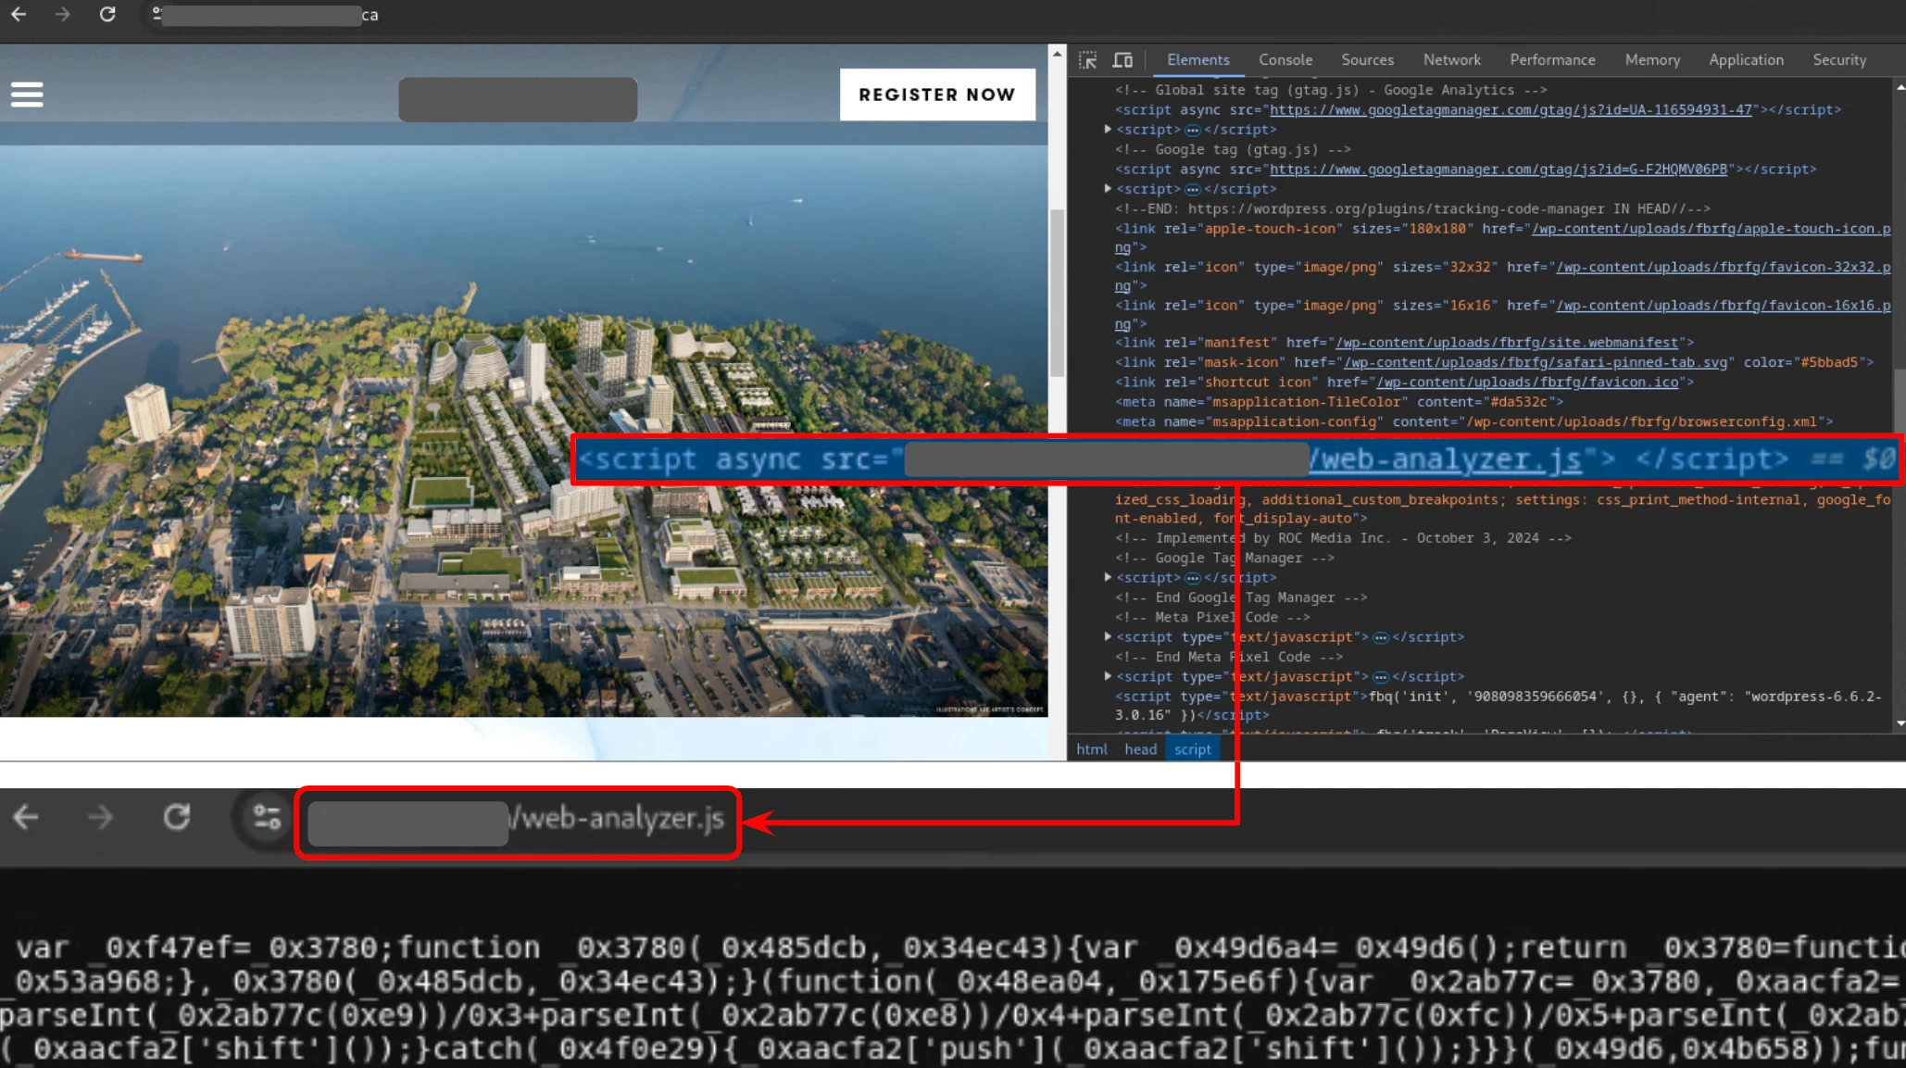Image resolution: width=1906 pixels, height=1068 pixels.
Task: Reload the page in top browser window
Action: point(107,14)
